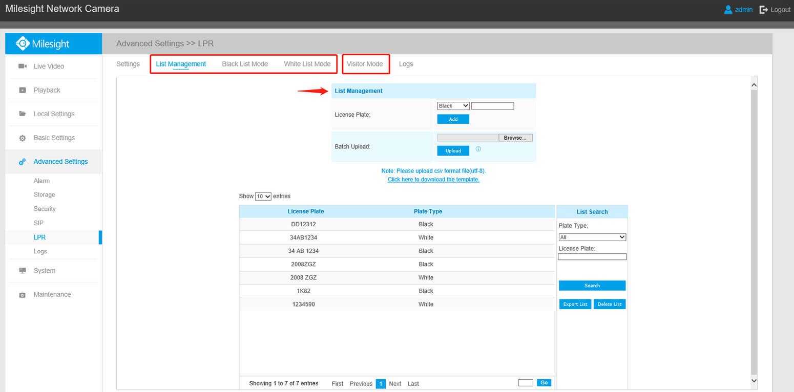Select Logs under Advanced Settings

(x=40, y=251)
